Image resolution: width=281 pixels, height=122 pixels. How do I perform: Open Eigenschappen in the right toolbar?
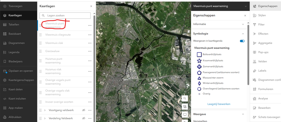click(x=266, y=6)
